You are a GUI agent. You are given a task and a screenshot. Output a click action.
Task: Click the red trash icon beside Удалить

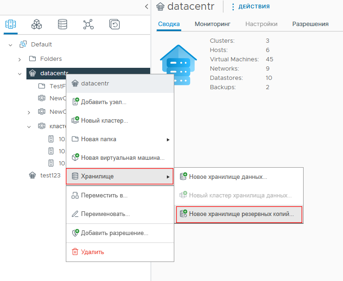coord(75,252)
